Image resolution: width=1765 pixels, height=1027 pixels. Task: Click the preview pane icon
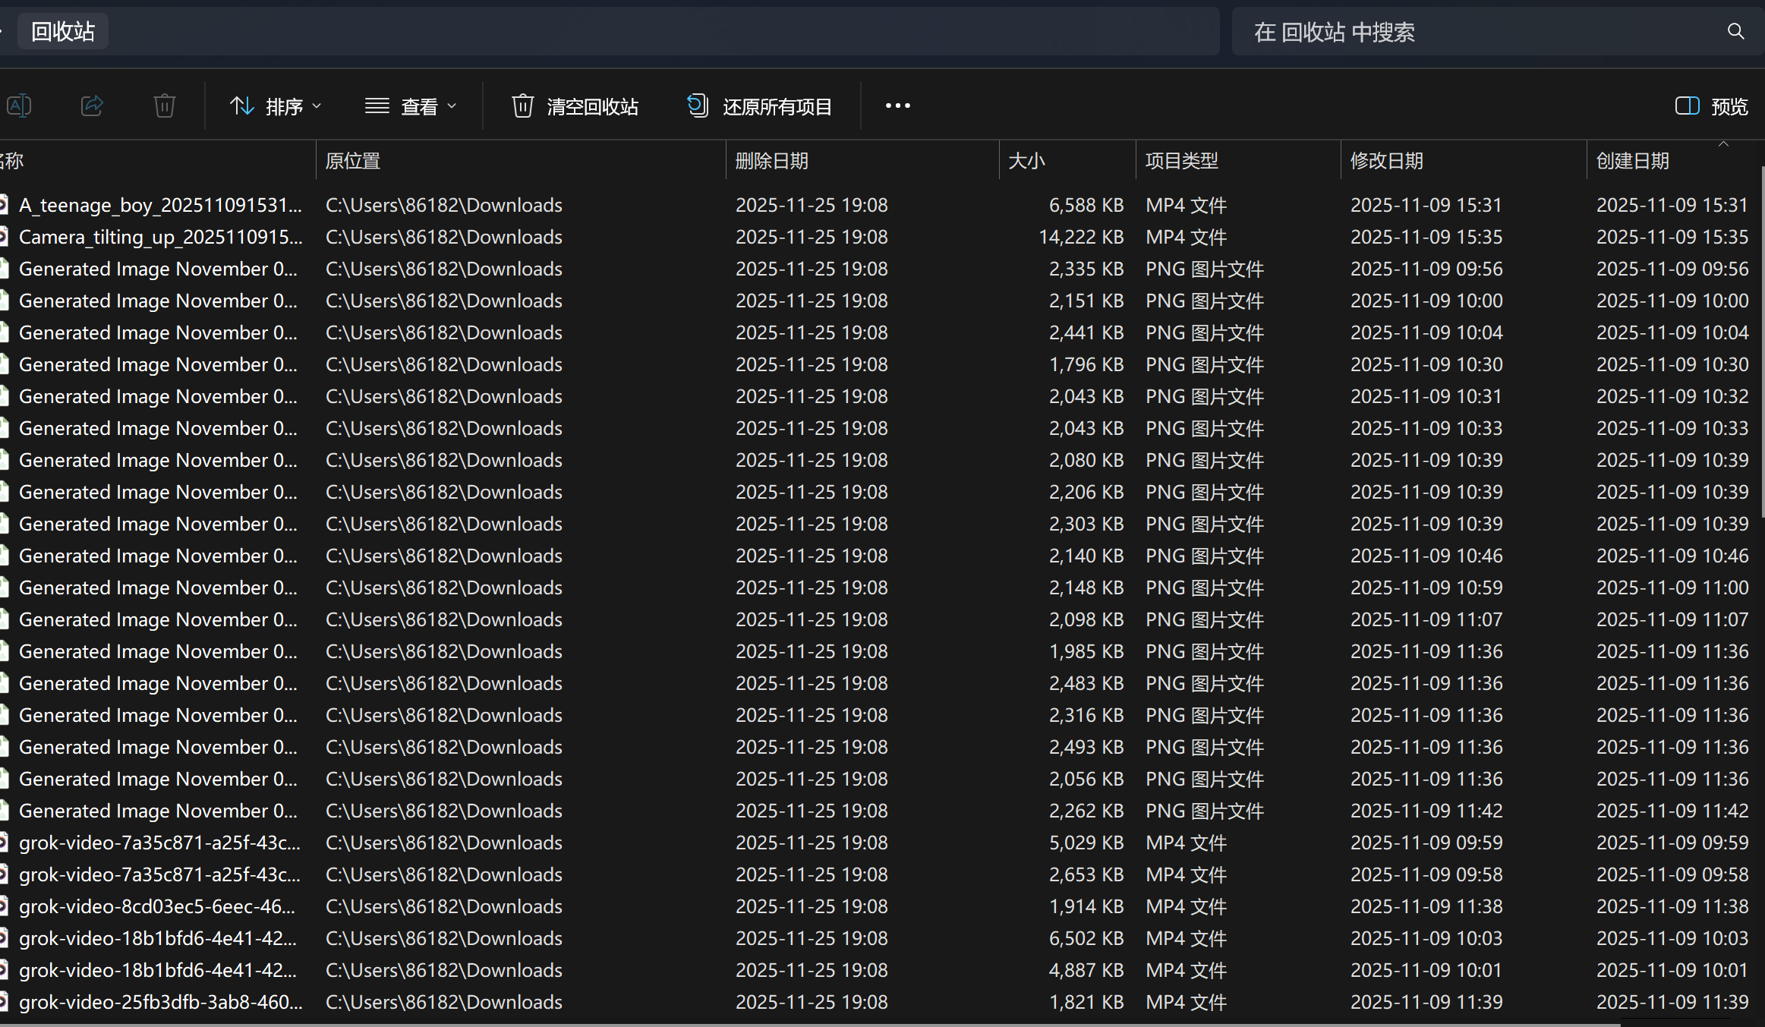(x=1687, y=106)
